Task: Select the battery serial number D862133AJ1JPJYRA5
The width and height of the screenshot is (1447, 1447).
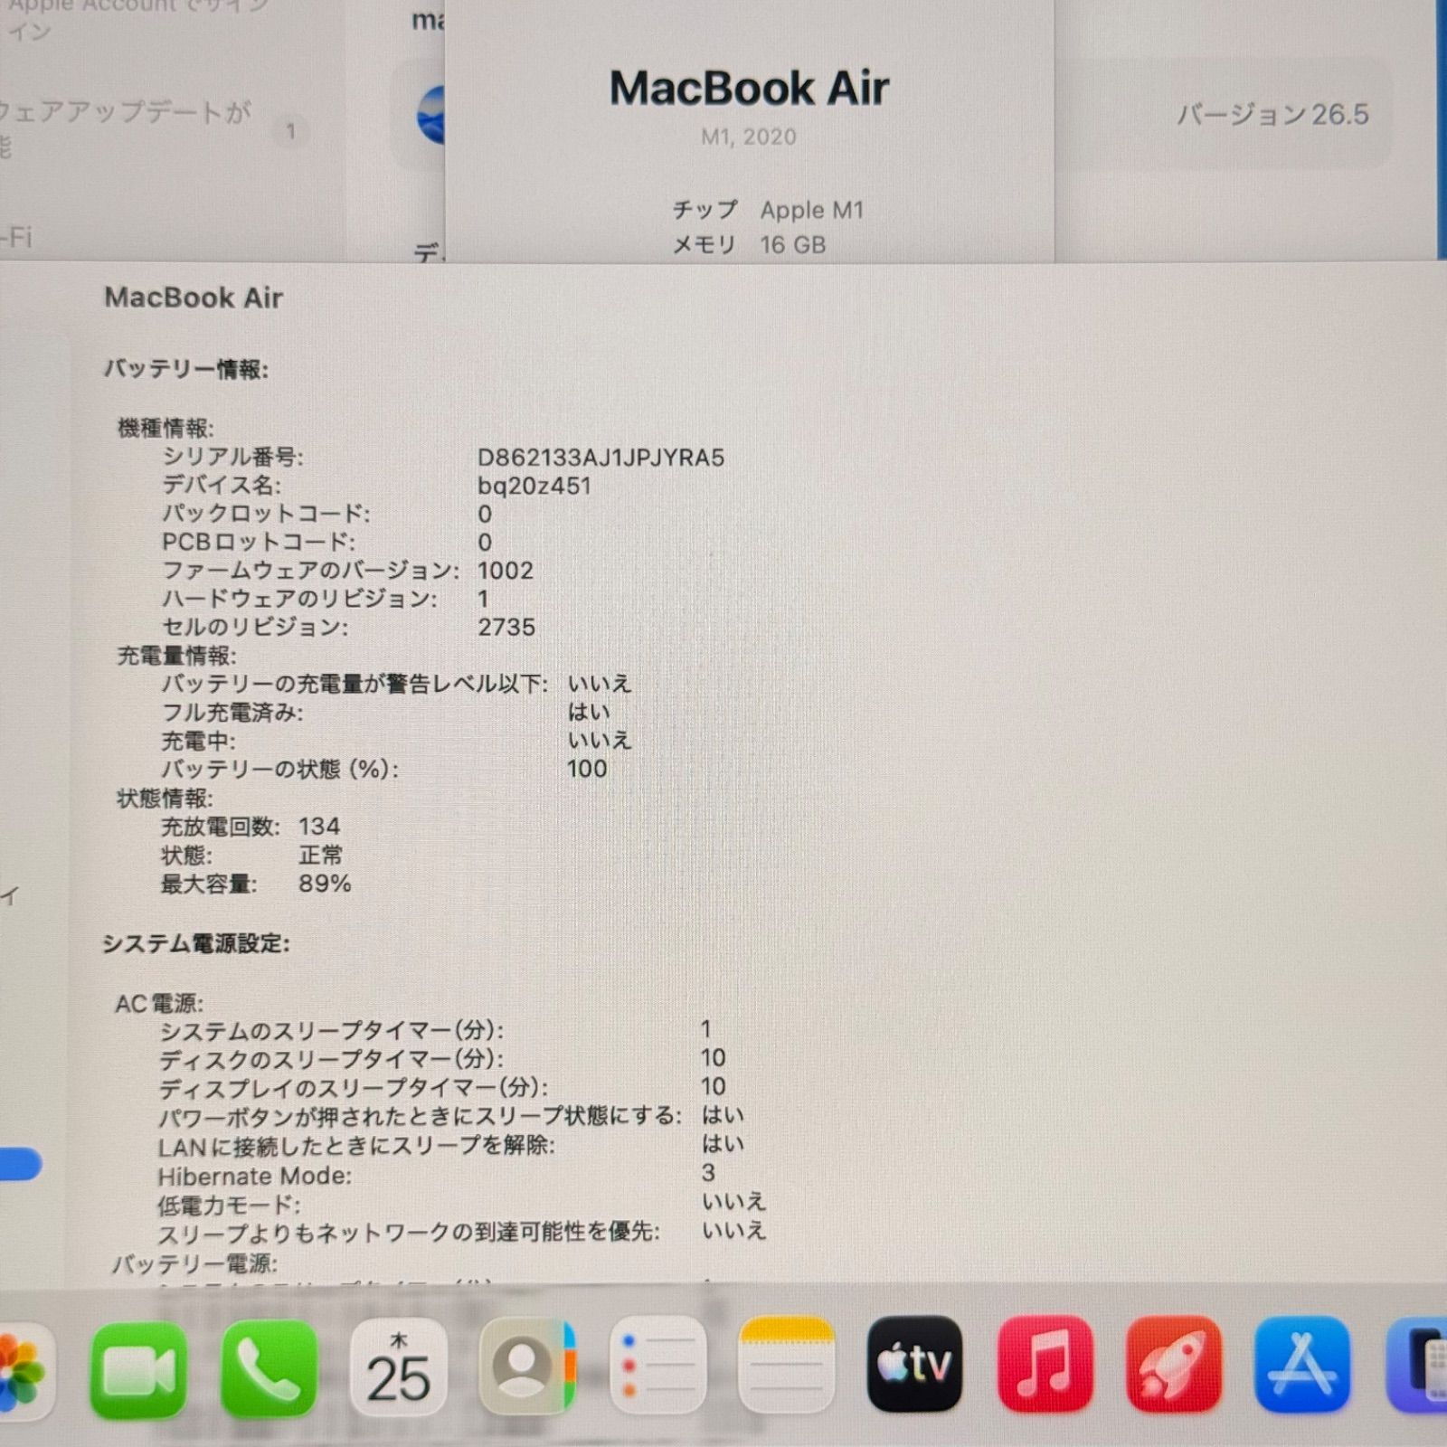Action: coord(601,457)
